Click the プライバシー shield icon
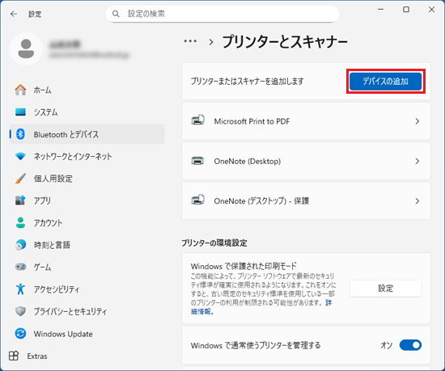The image size is (445, 371). [20, 311]
